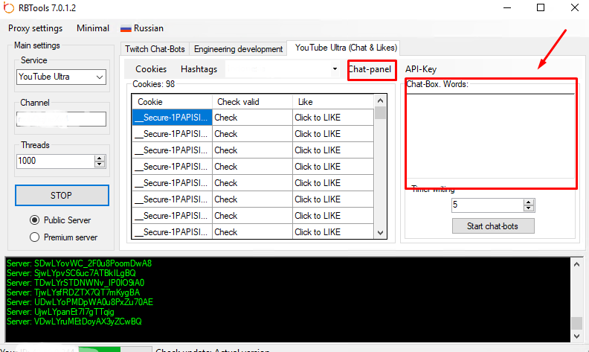The height and width of the screenshot is (352, 589).
Task: Open the Service dropdown YouTube Ultra
Action: tap(61, 77)
